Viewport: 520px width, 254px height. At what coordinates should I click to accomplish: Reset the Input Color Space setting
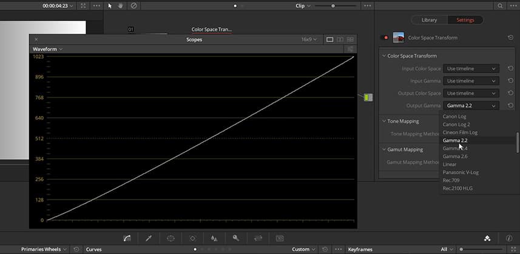[x=511, y=68]
